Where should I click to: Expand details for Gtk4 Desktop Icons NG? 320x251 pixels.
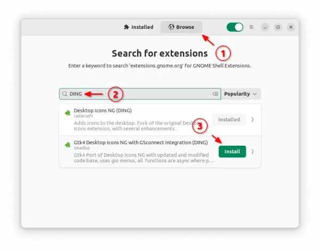point(252,152)
